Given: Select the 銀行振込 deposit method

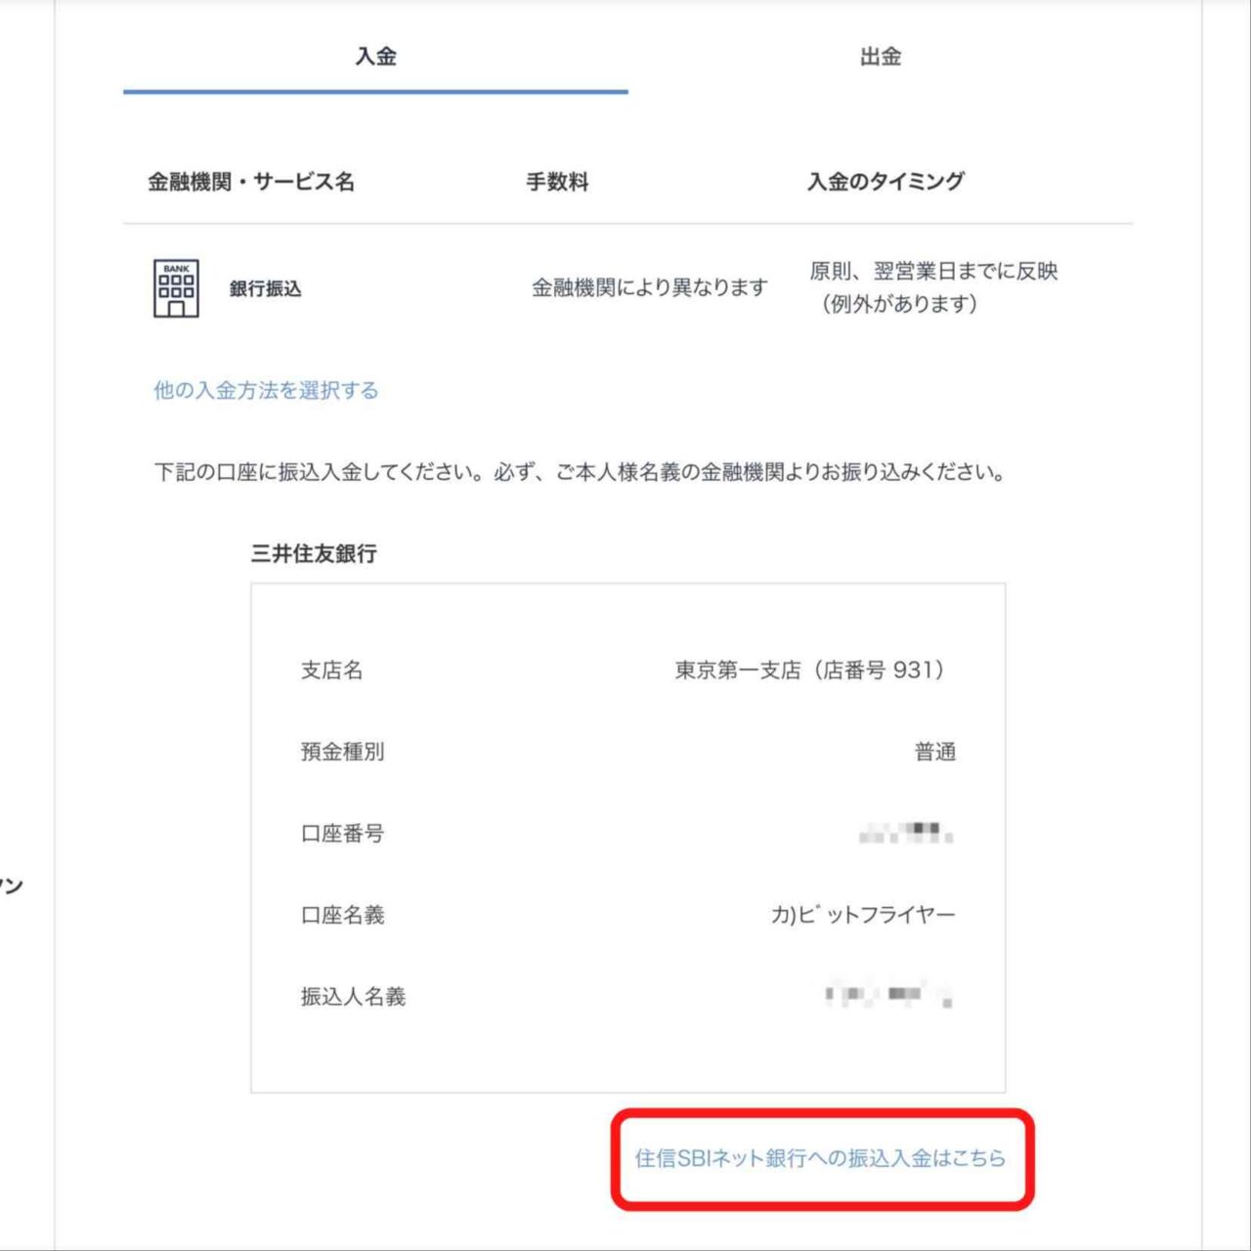Looking at the screenshot, I should pyautogui.click(x=265, y=288).
